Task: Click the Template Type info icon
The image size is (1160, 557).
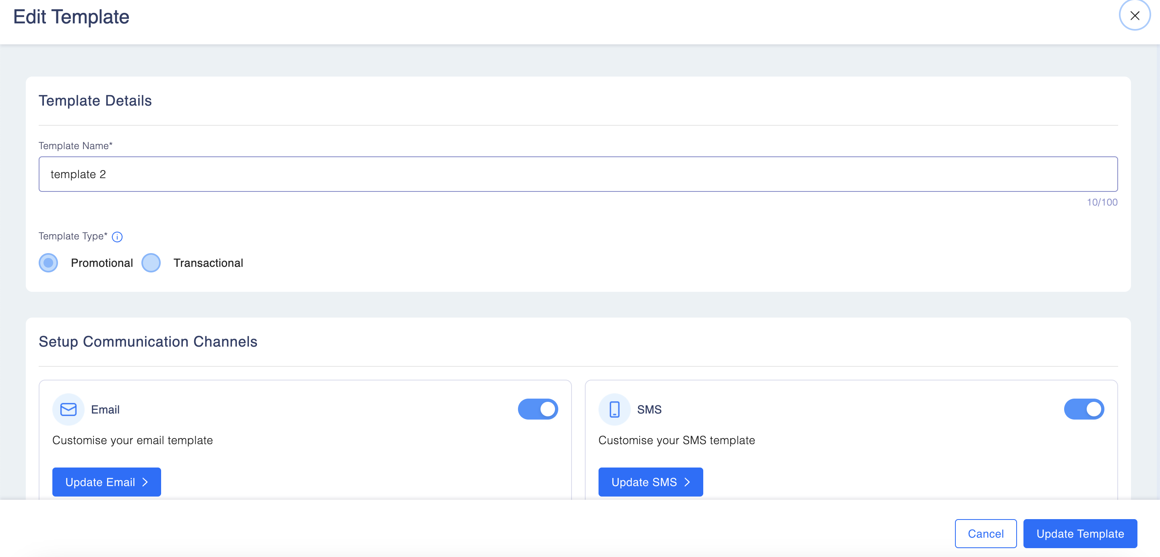Action: coord(117,237)
